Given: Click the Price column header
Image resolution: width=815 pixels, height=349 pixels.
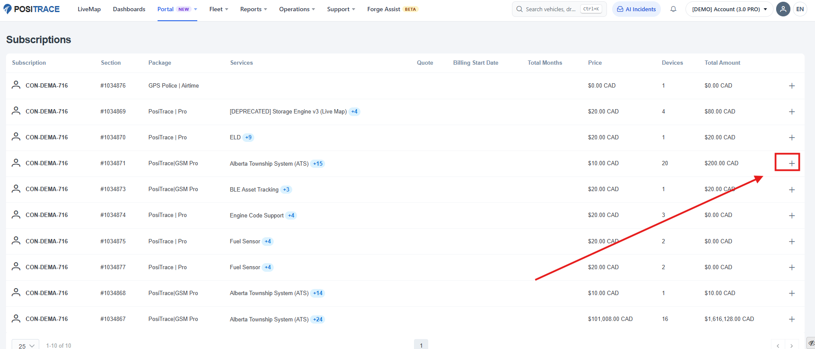Looking at the screenshot, I should tap(595, 63).
